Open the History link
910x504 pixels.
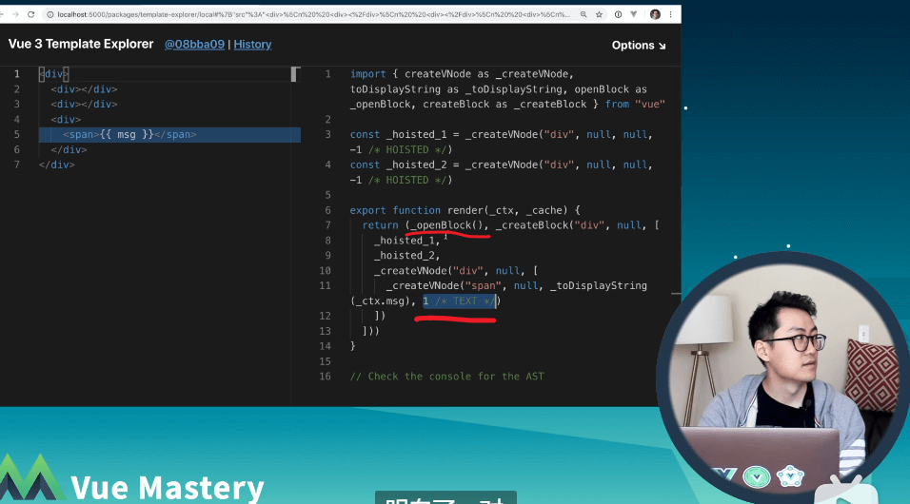(252, 45)
